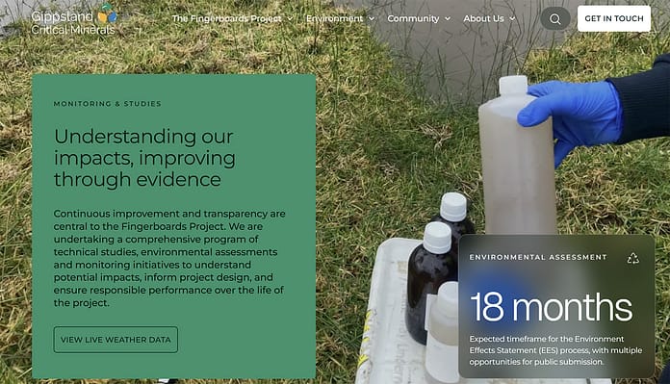
Task: Click the Get In Touch button
Action: [614, 18]
